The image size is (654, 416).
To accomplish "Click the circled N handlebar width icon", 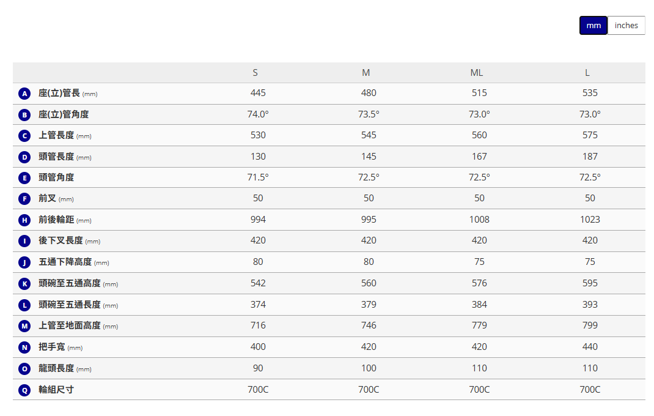I will click(x=24, y=347).
